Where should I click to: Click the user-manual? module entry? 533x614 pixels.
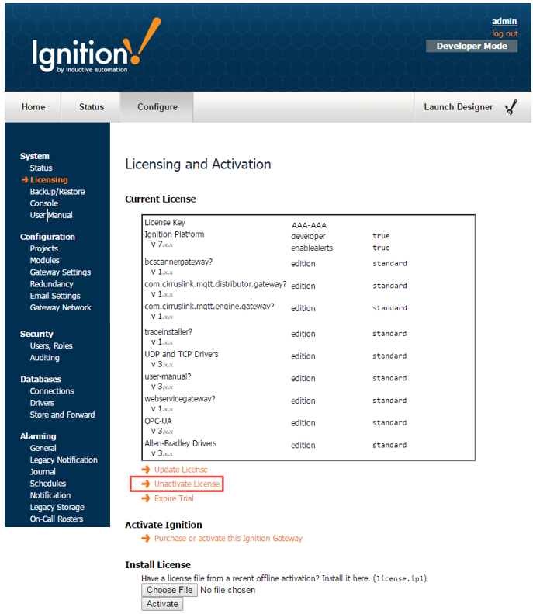point(168,376)
